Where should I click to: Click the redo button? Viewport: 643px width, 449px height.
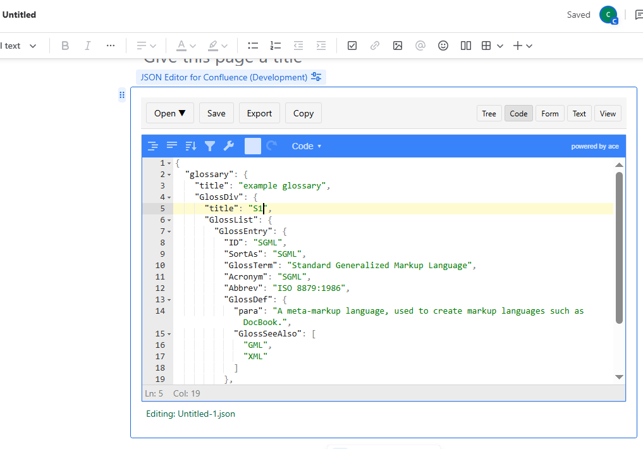(271, 146)
